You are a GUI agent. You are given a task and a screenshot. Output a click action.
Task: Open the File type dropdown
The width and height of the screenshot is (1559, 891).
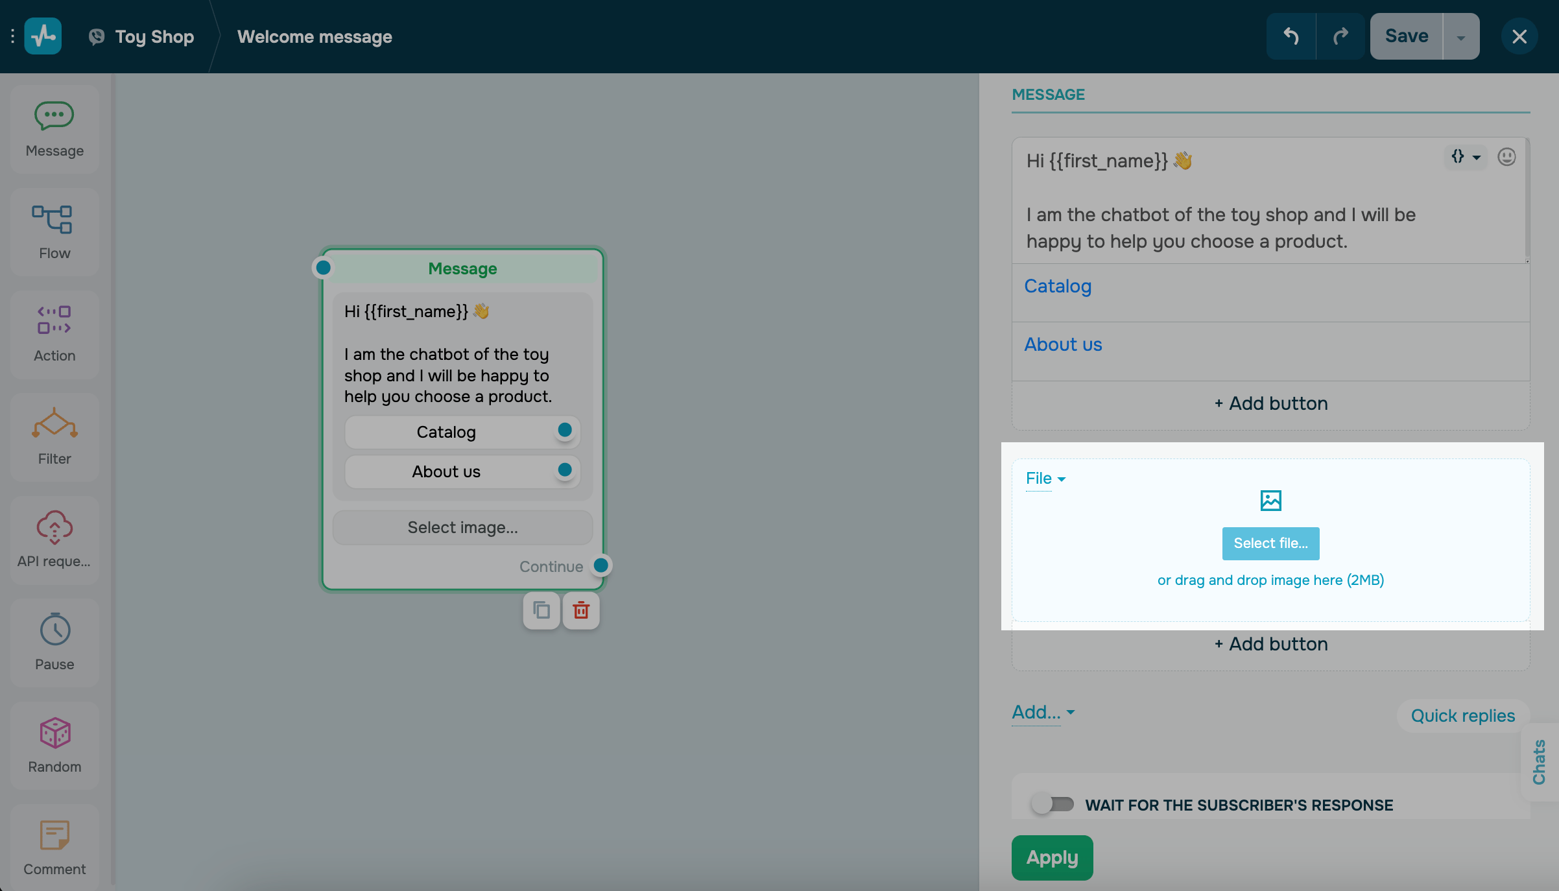pos(1045,479)
